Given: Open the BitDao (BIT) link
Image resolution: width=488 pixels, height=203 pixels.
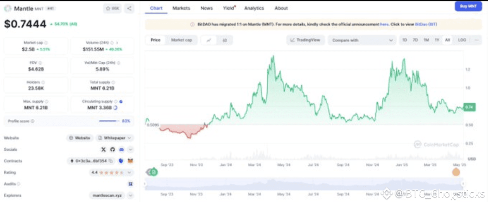Looking at the screenshot, I should tap(426, 24).
